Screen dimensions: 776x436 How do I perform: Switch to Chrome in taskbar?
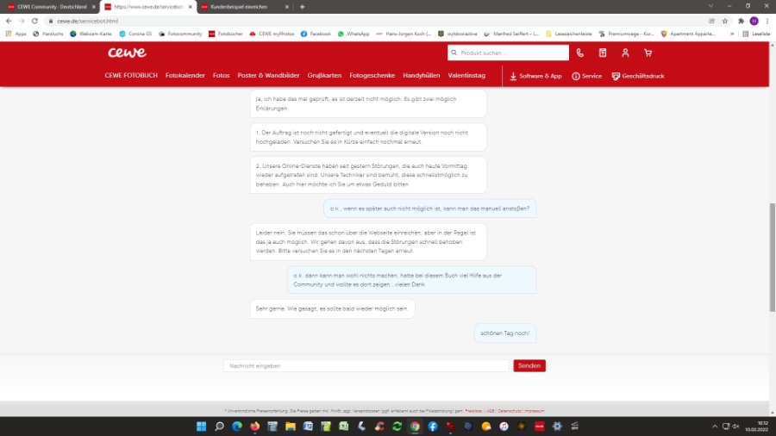(x=415, y=427)
